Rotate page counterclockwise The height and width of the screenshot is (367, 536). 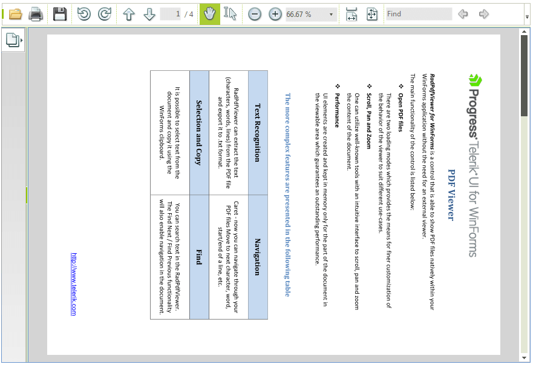pos(84,14)
